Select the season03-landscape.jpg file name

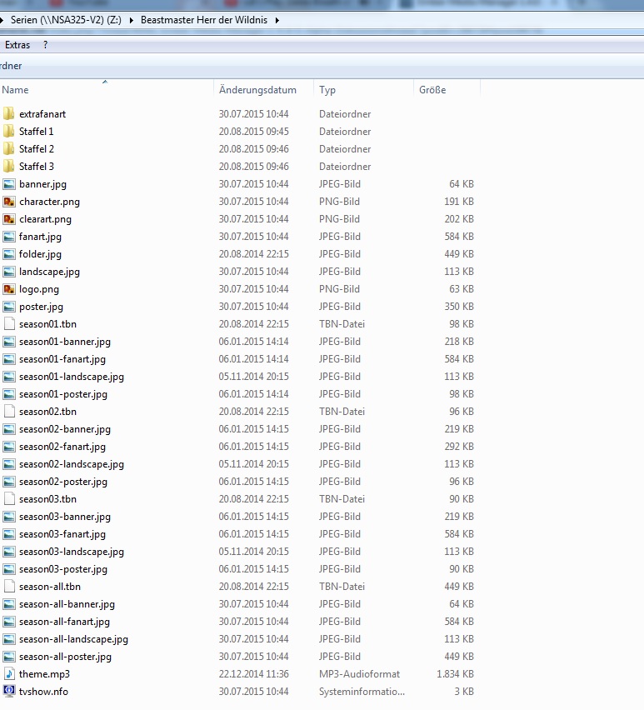click(x=72, y=552)
